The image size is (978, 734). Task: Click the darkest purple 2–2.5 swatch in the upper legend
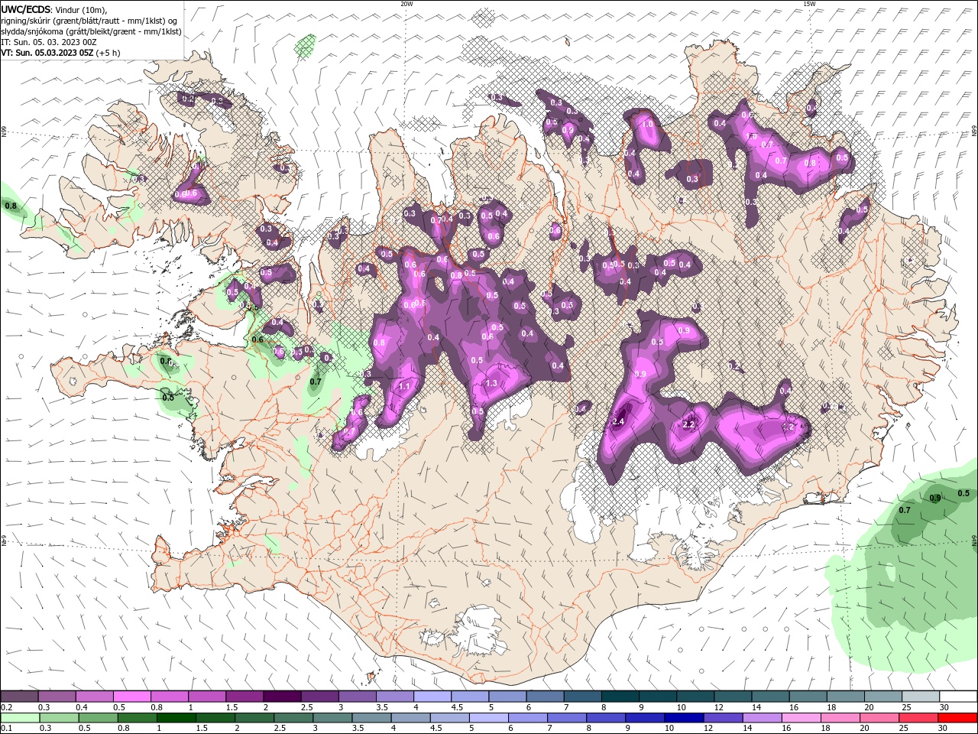pos(282,697)
